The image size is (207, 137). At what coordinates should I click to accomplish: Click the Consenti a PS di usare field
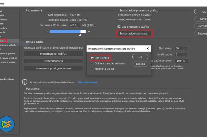tap(74, 25)
